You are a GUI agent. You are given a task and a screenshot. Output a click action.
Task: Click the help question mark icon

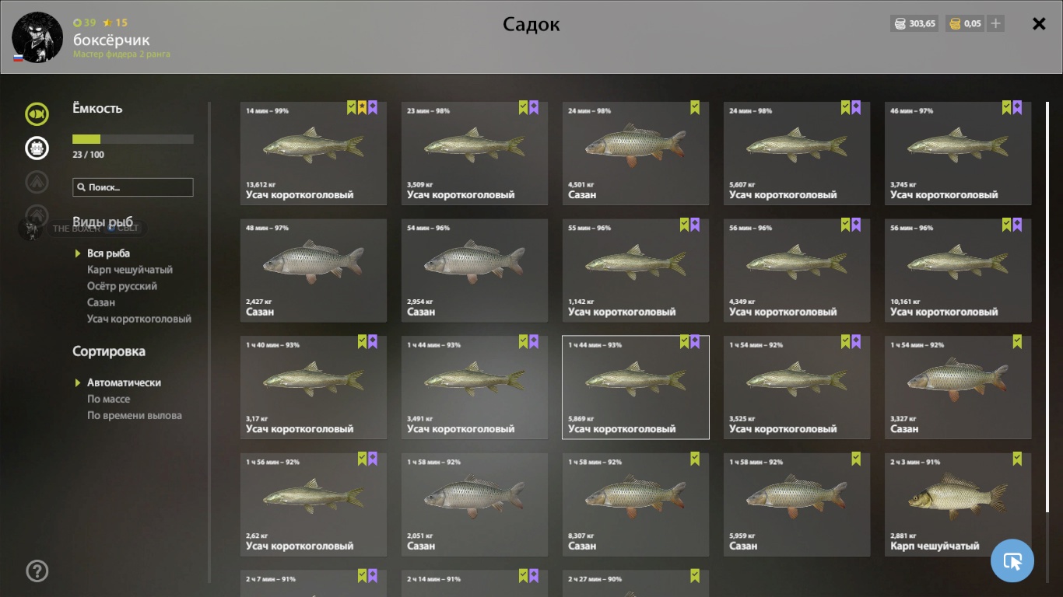pyautogui.click(x=37, y=571)
